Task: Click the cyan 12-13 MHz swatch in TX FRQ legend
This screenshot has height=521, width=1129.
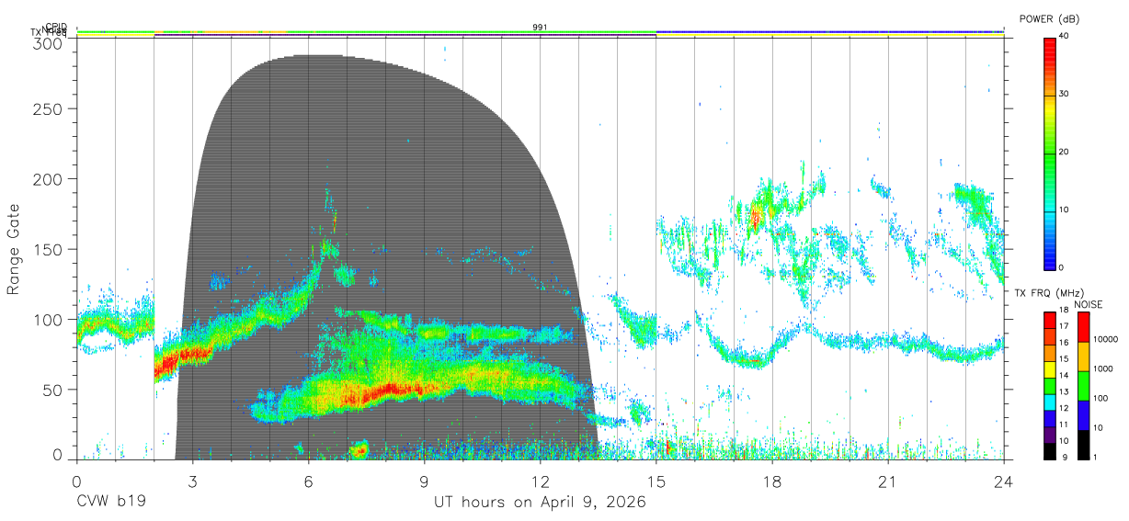Action: tap(1050, 402)
